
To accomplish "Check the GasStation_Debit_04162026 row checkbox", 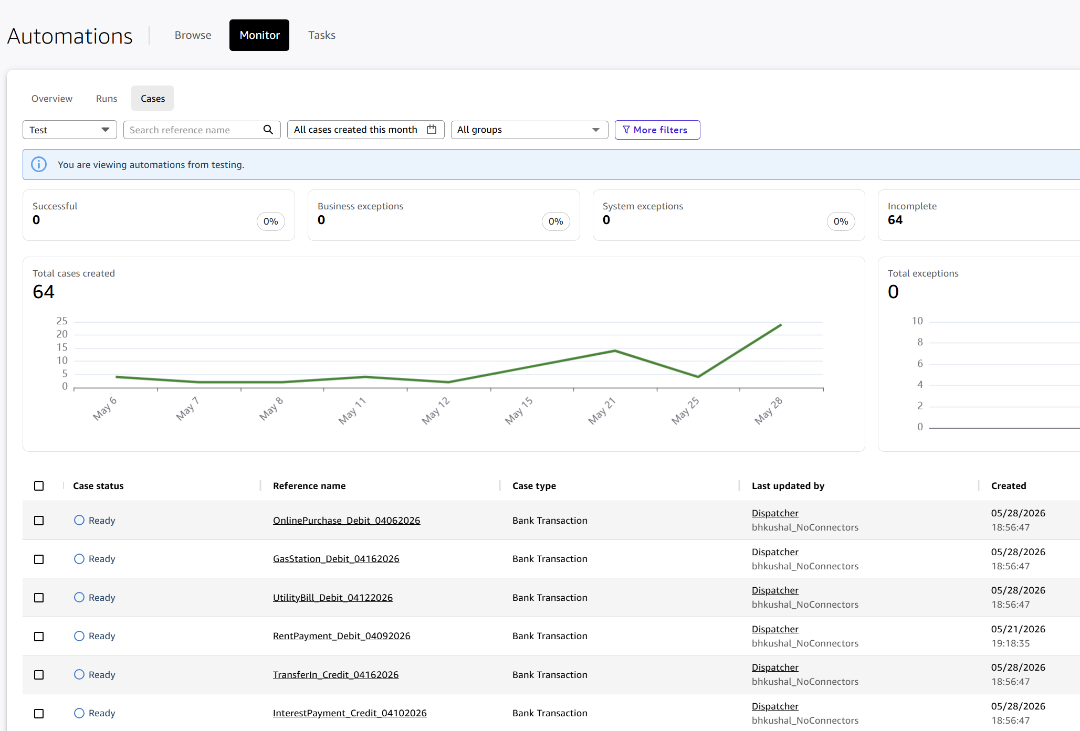I will pyautogui.click(x=39, y=559).
